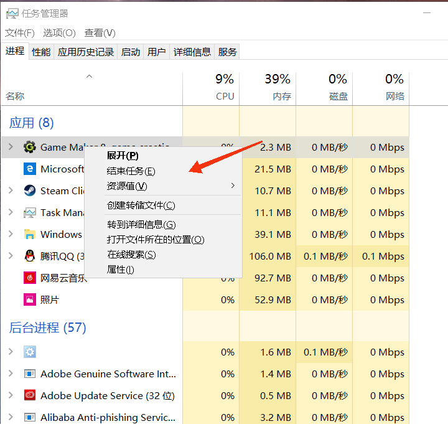The width and height of the screenshot is (448, 424).
Task: Click the Windows Explorer folder icon
Action: (x=30, y=235)
